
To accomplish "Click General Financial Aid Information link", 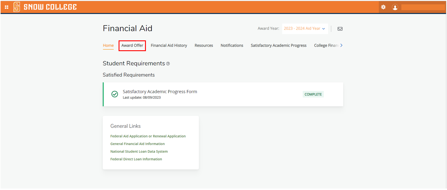I will tap(137, 144).
